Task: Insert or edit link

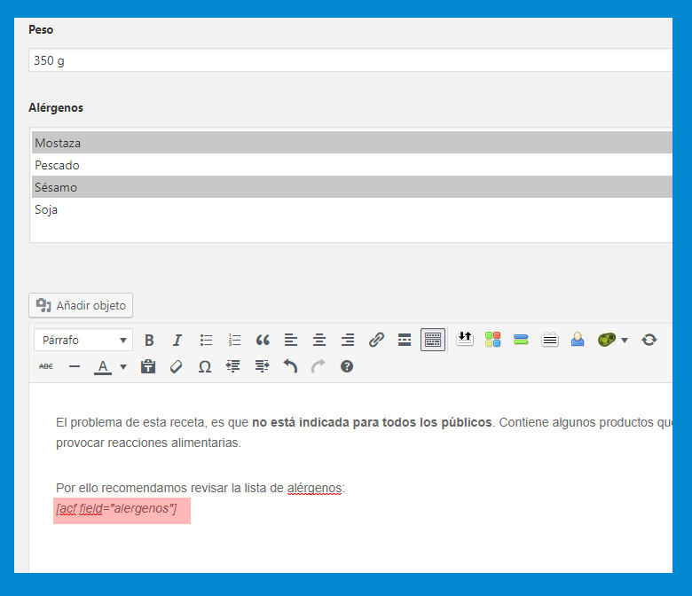Action: (376, 341)
